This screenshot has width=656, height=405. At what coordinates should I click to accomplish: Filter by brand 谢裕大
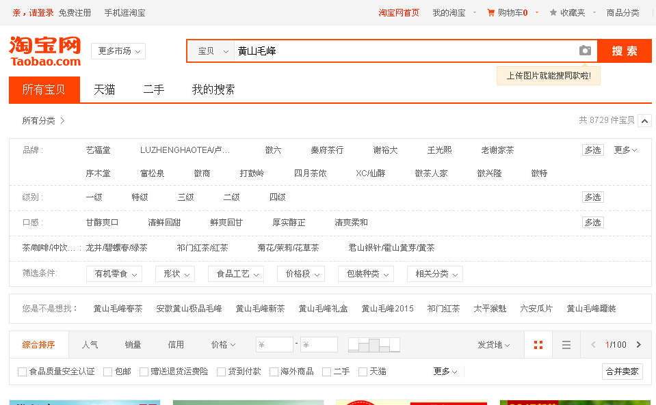point(385,150)
